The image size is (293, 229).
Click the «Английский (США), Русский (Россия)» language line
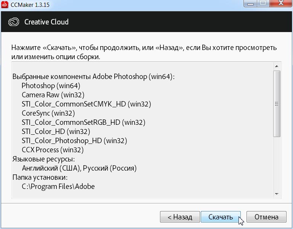tap(79, 168)
